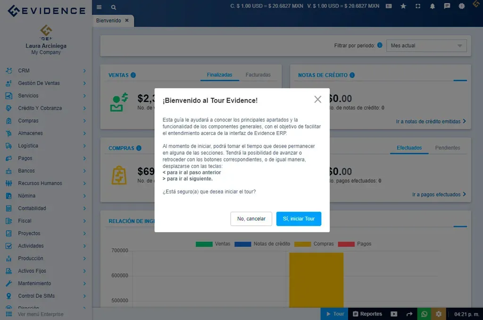The width and height of the screenshot is (483, 320).
Task: Follow Ir a notas de crédito emitidas link
Action: (x=431, y=121)
